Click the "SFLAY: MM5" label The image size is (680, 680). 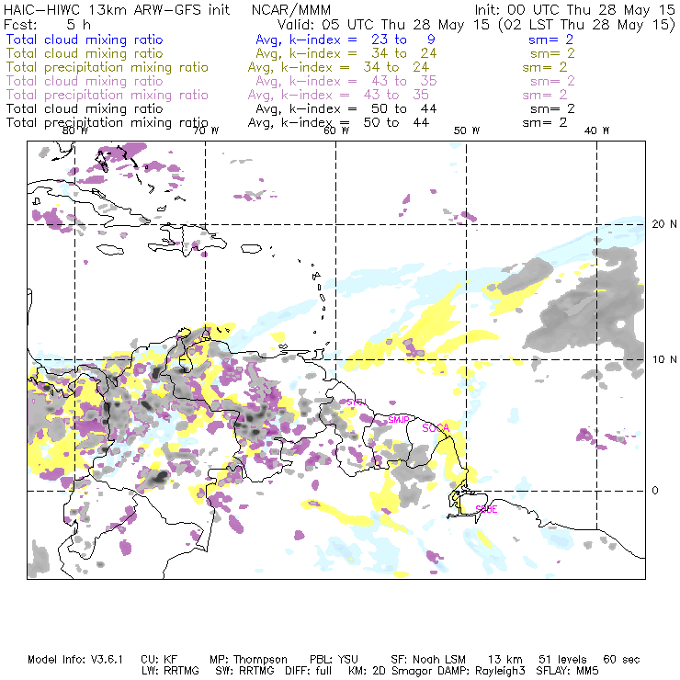click(x=567, y=671)
